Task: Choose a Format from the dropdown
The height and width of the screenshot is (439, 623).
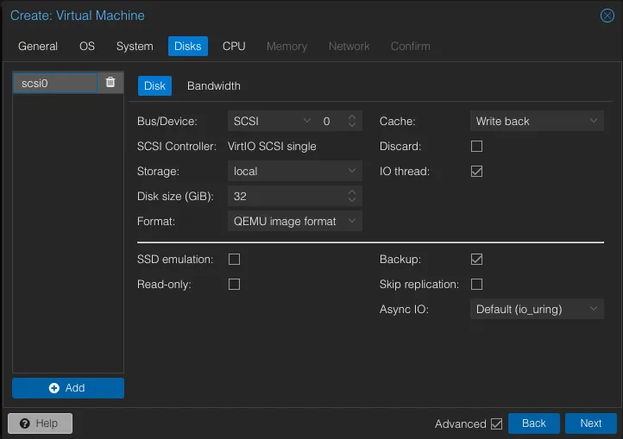Action: pos(294,222)
